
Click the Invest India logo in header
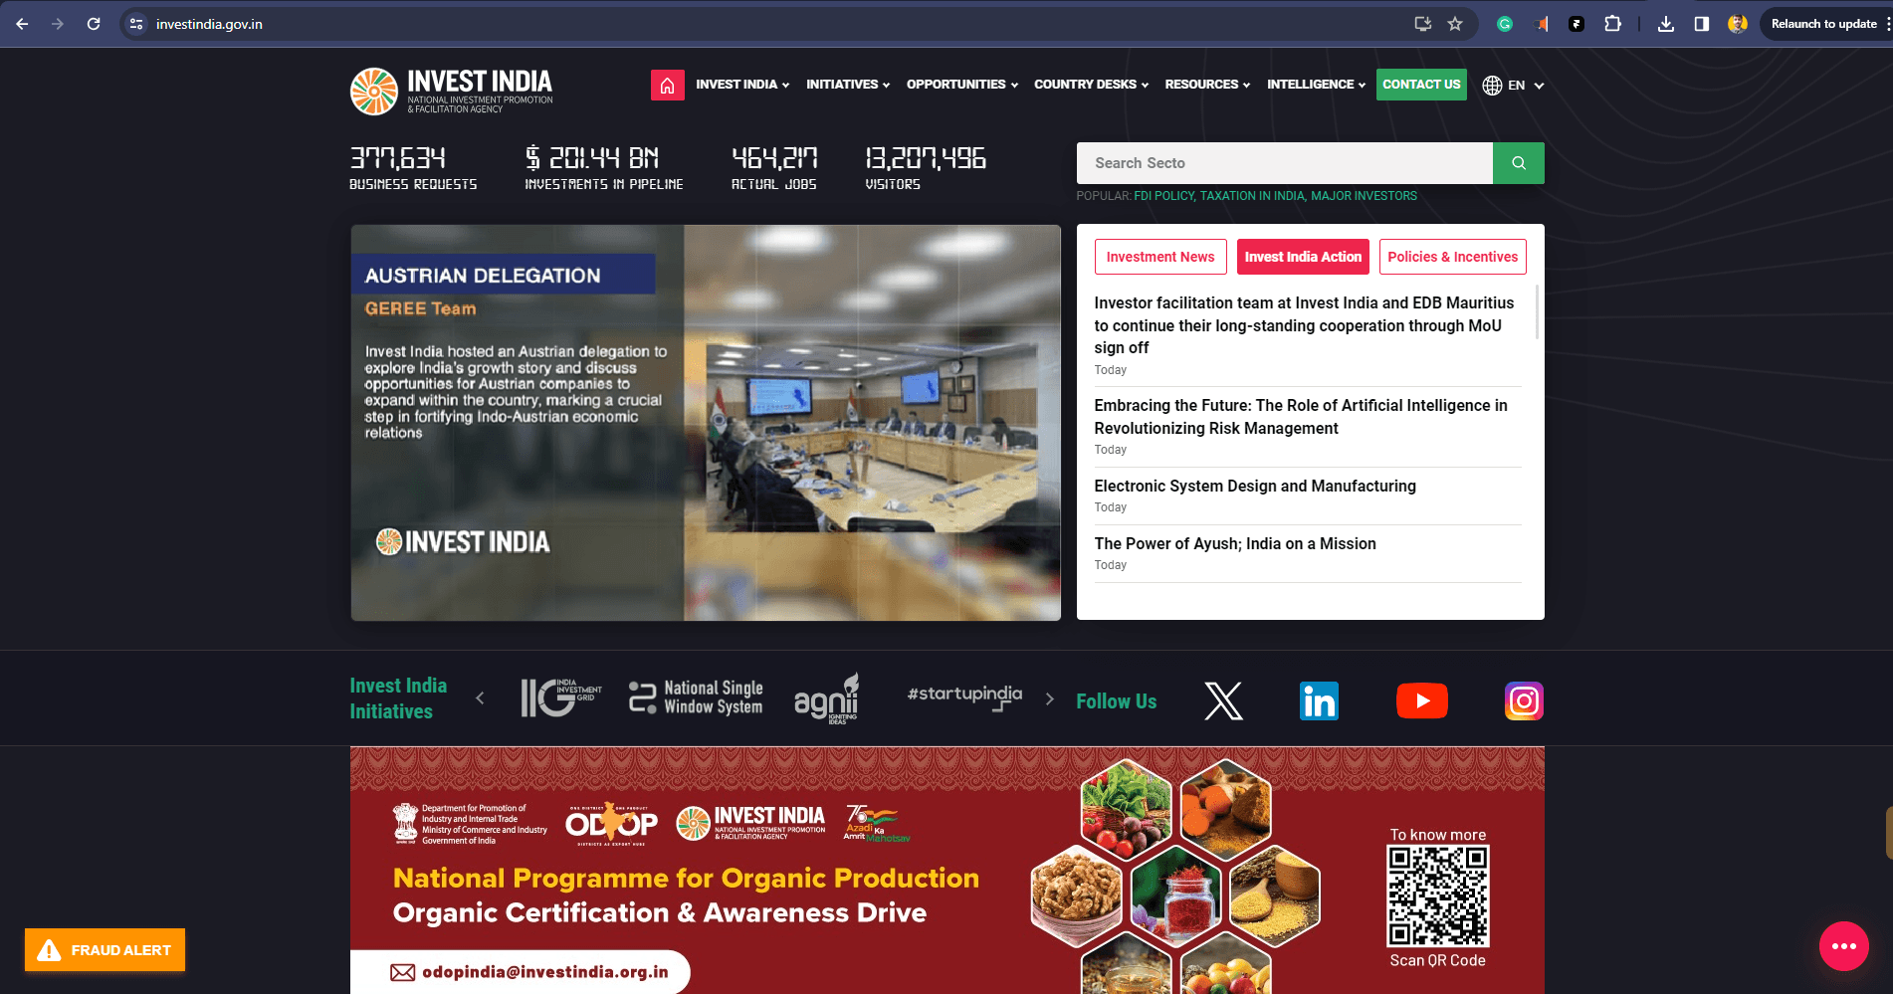point(451,91)
